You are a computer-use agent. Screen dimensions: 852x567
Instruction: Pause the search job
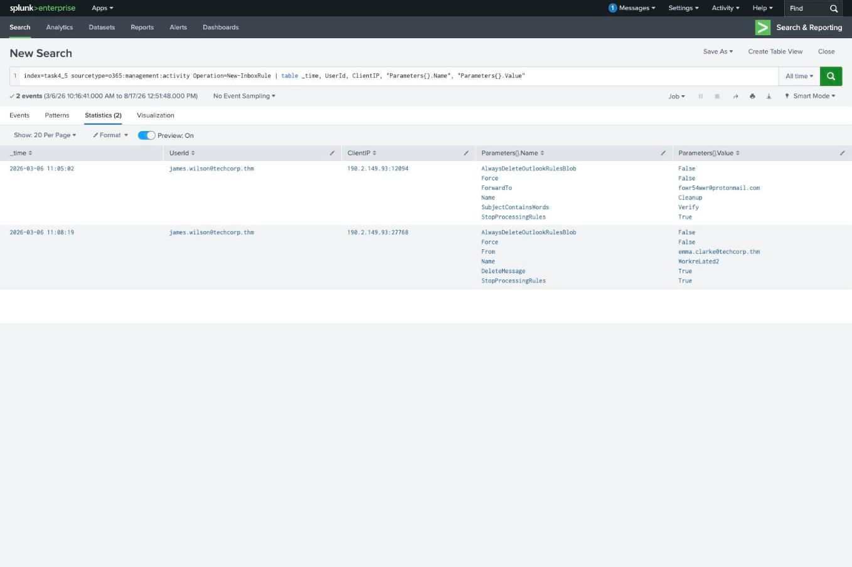coord(700,96)
